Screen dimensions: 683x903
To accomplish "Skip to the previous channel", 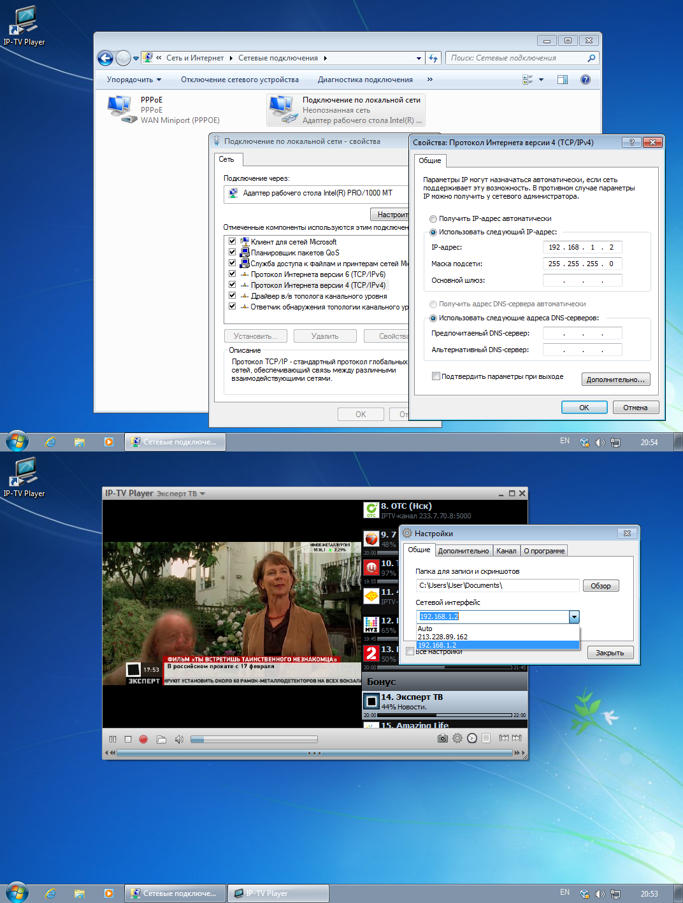I will pyautogui.click(x=504, y=738).
